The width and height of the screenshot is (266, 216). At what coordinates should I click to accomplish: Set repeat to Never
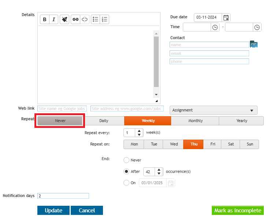[60, 121]
